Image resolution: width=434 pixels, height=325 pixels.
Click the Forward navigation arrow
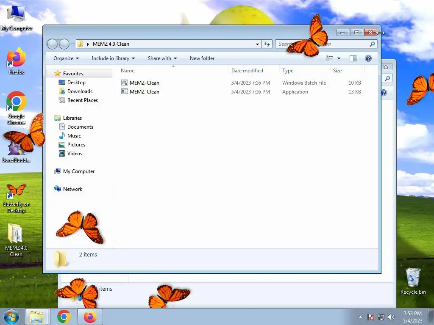[x=64, y=44]
